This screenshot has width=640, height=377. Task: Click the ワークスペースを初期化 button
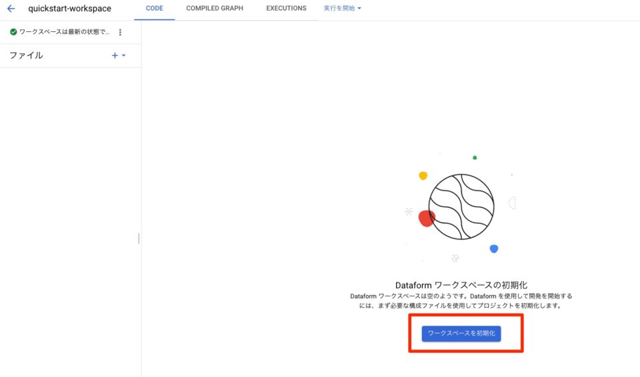461,333
